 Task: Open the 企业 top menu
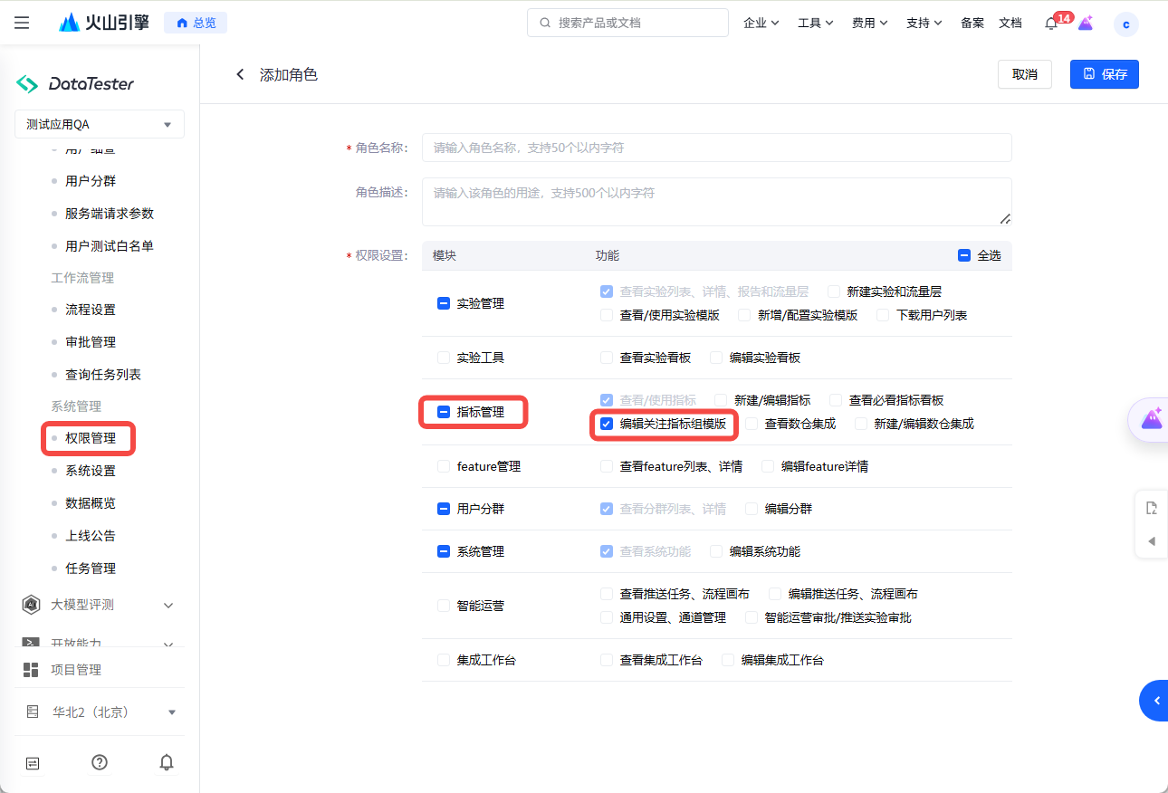tap(761, 23)
